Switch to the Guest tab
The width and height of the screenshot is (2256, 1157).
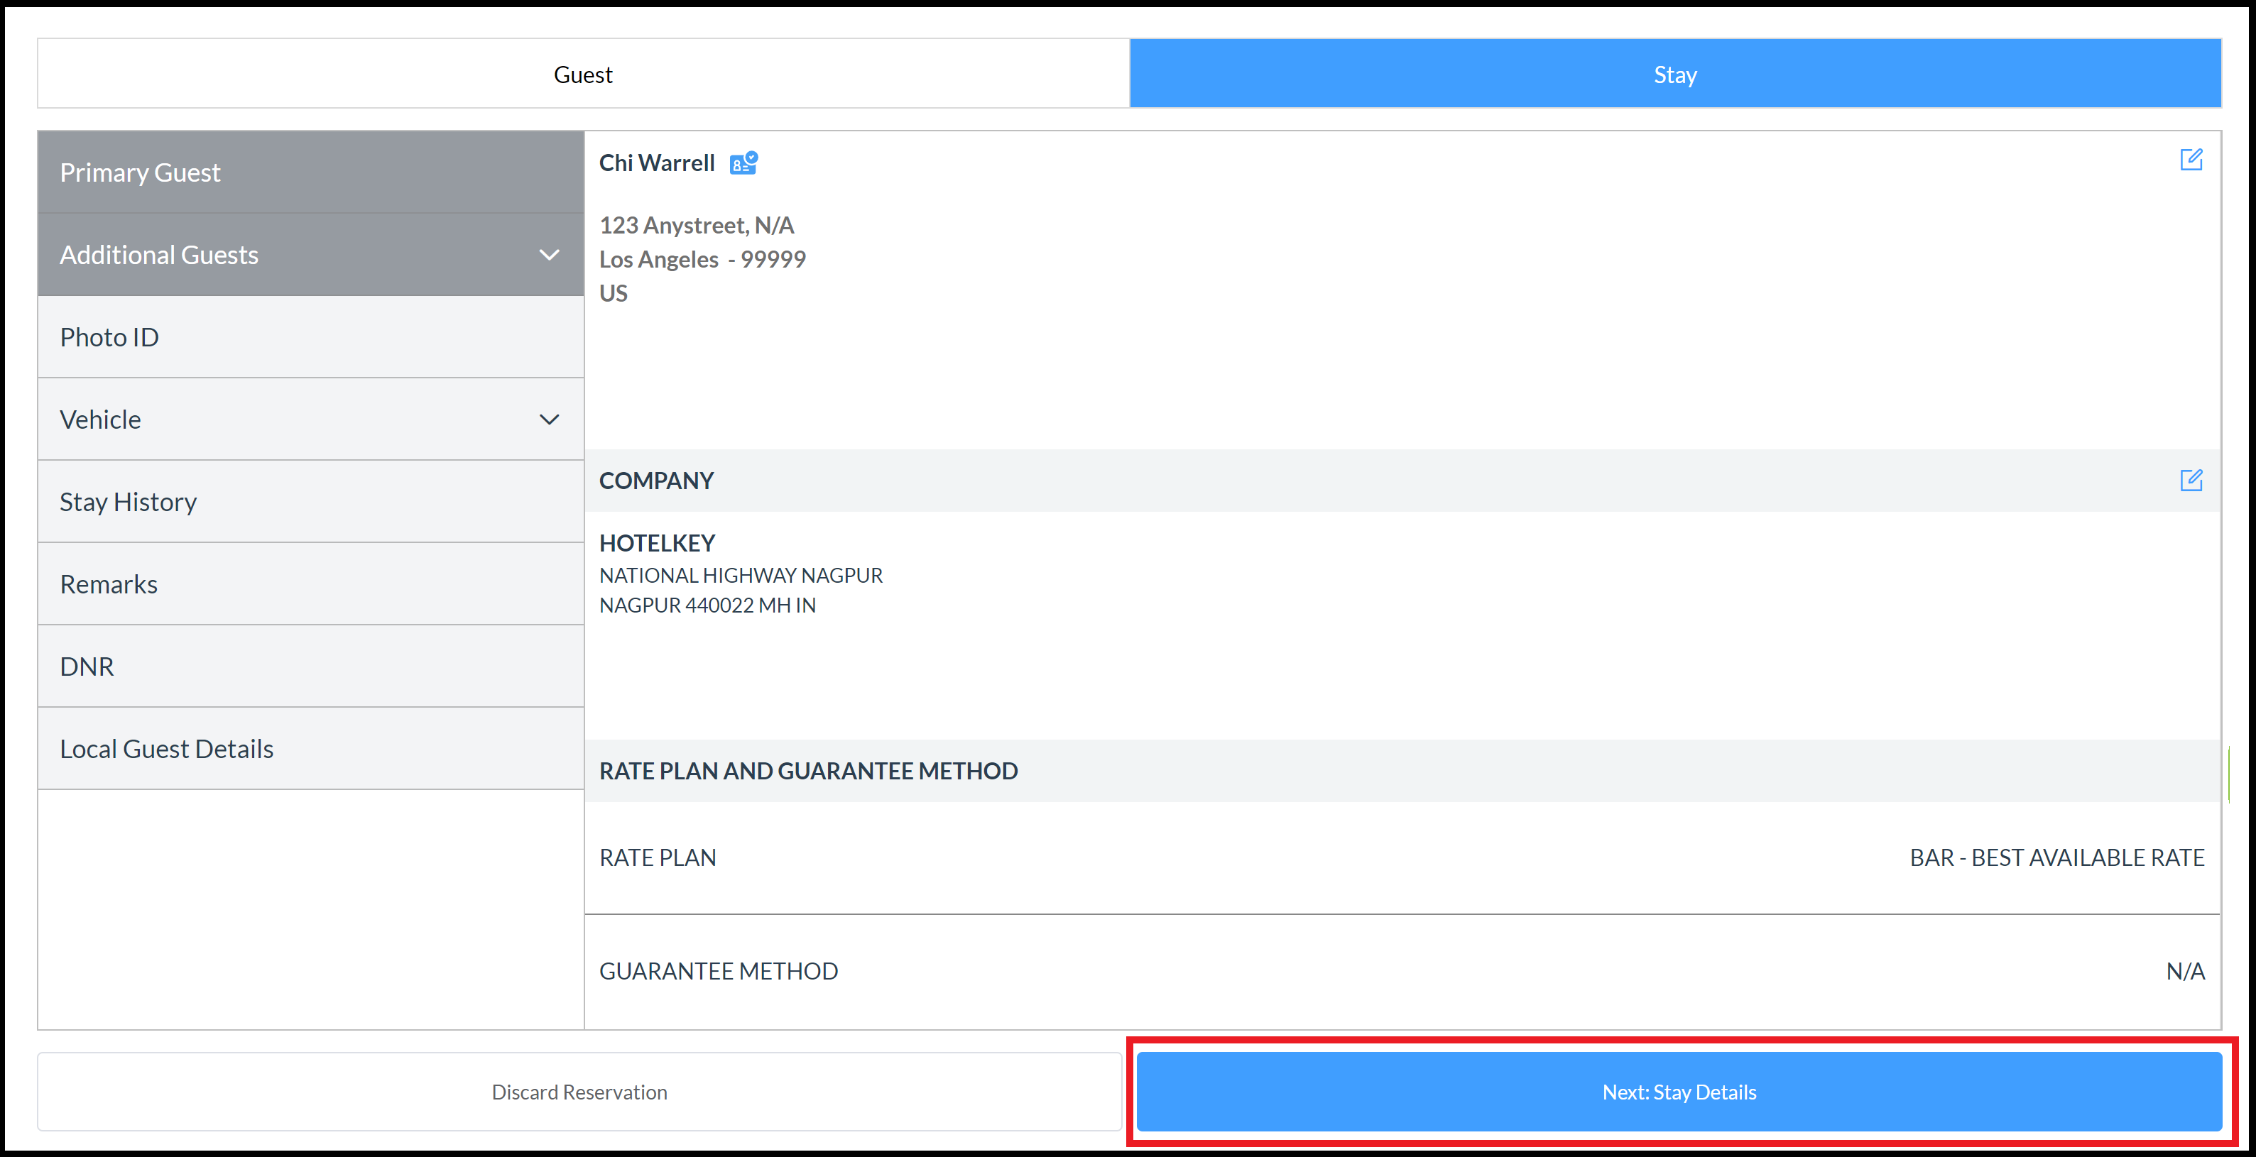point(582,74)
